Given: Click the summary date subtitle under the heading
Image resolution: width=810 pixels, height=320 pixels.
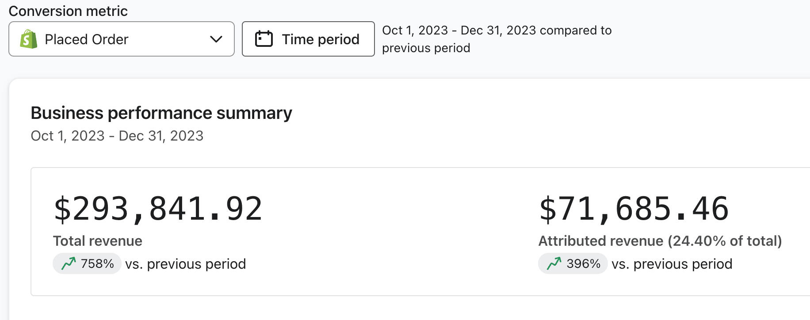Looking at the screenshot, I should (x=117, y=136).
